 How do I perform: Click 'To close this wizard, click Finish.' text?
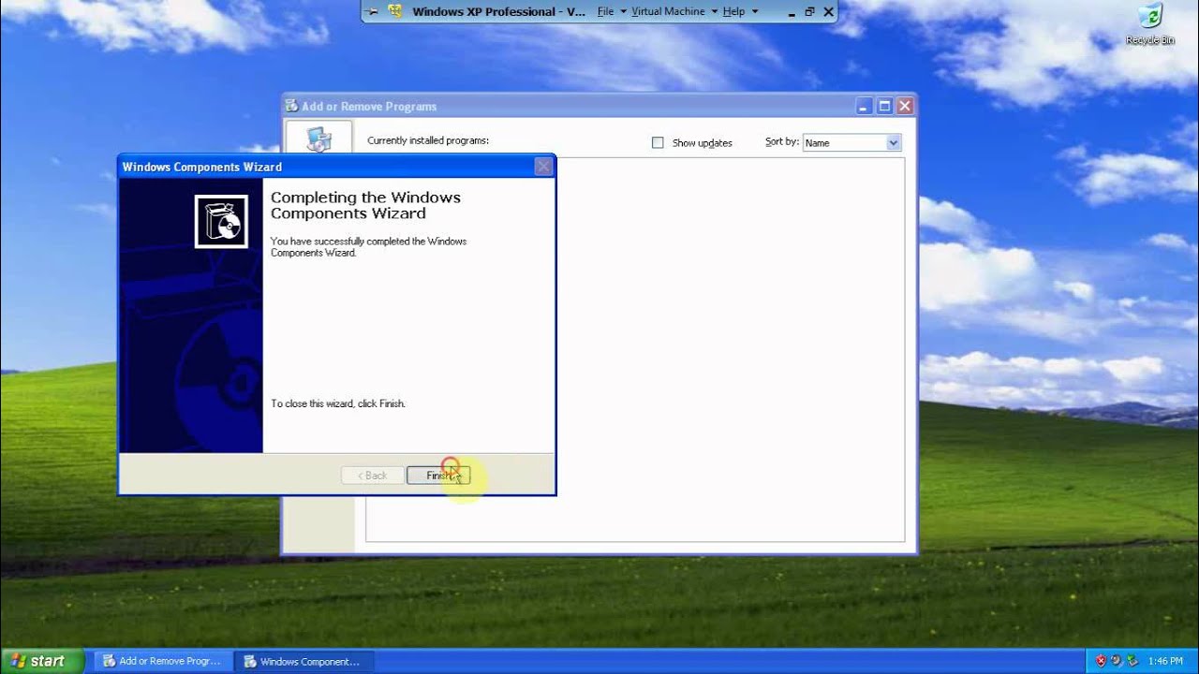pyautogui.click(x=338, y=403)
